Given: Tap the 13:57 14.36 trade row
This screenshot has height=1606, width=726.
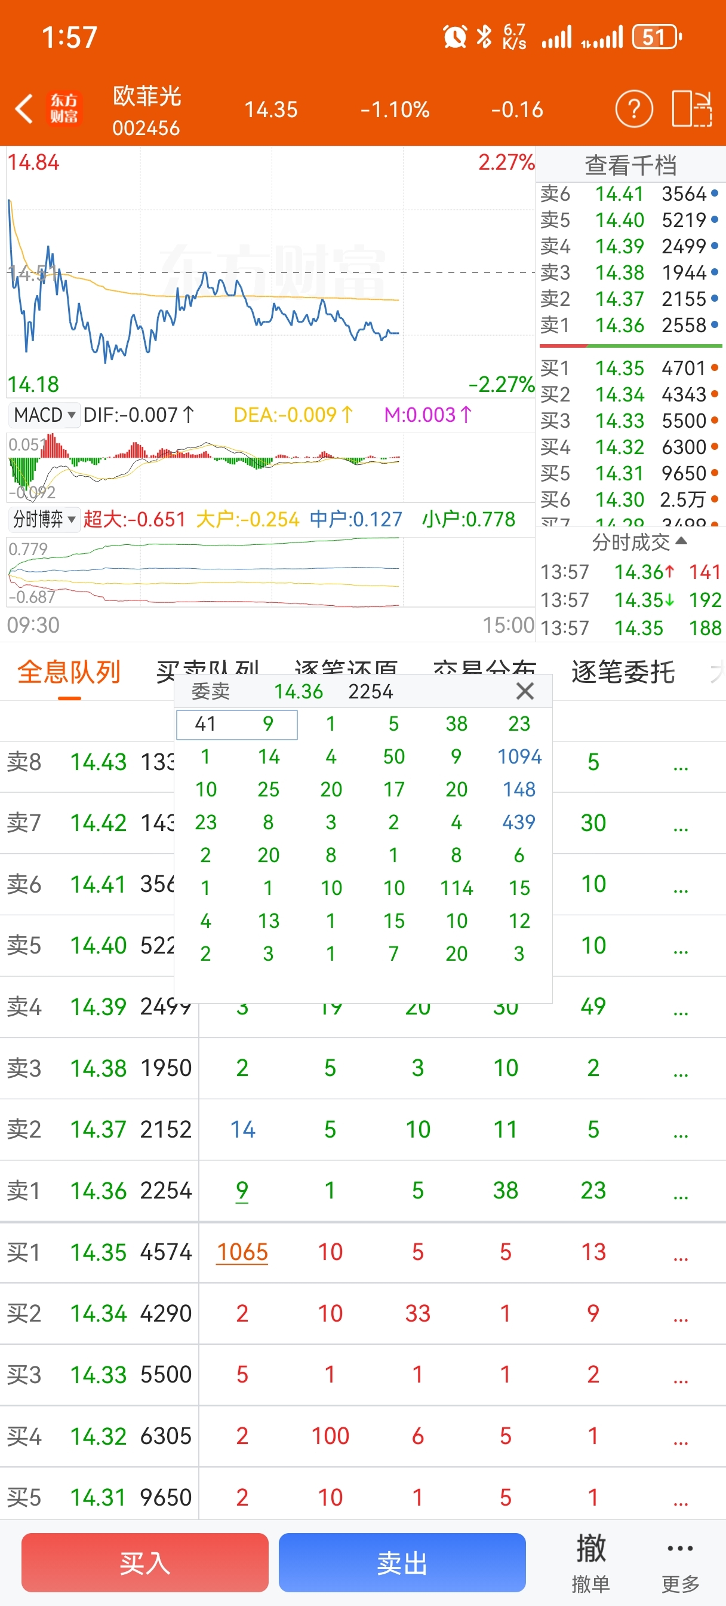Looking at the screenshot, I should [x=630, y=572].
